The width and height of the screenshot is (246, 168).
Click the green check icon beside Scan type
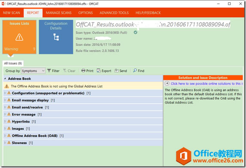click(135, 32)
